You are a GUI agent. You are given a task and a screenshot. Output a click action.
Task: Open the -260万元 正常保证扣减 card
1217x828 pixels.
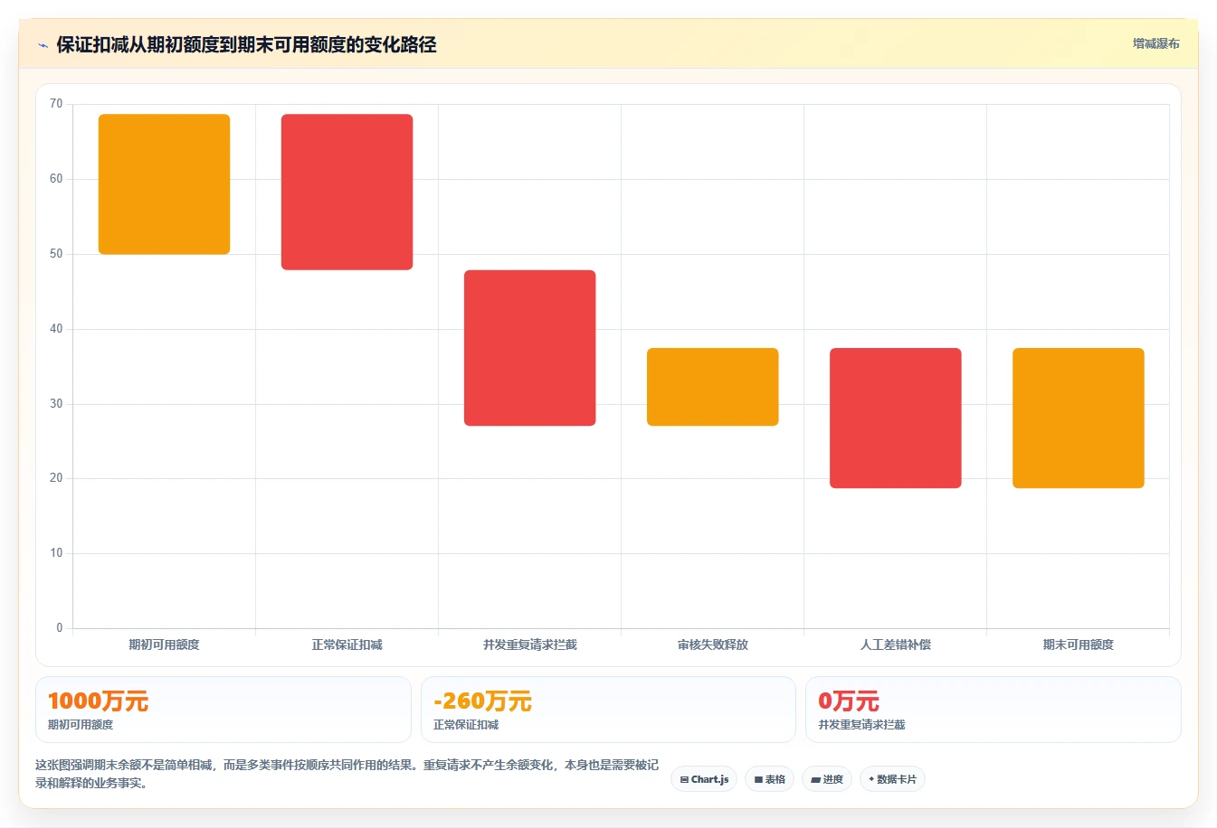click(608, 710)
